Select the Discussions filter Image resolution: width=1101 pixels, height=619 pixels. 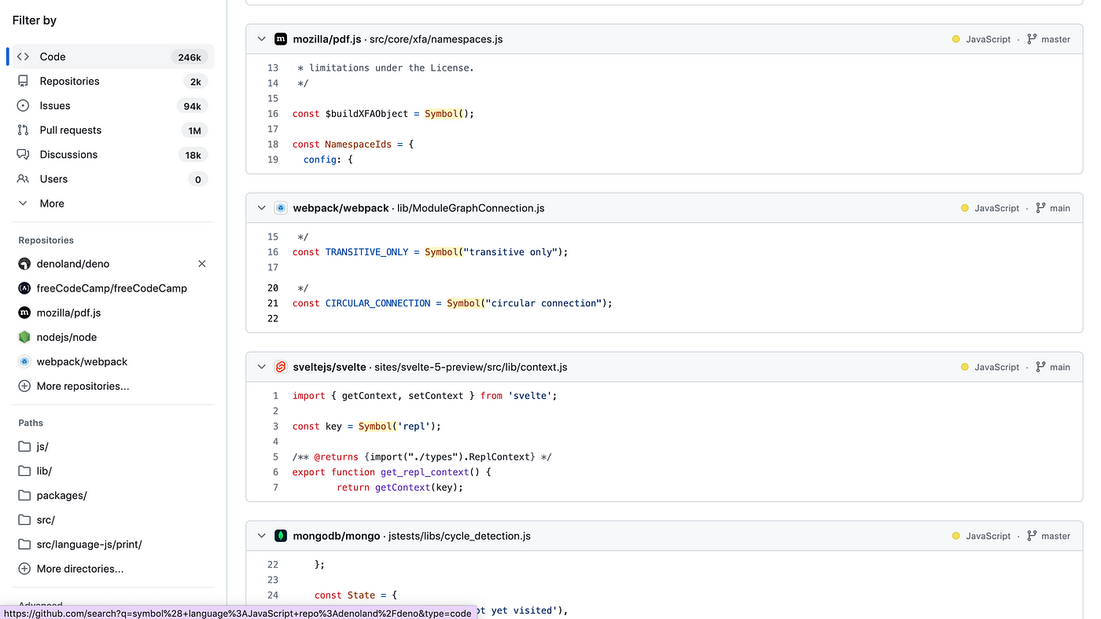(x=113, y=154)
